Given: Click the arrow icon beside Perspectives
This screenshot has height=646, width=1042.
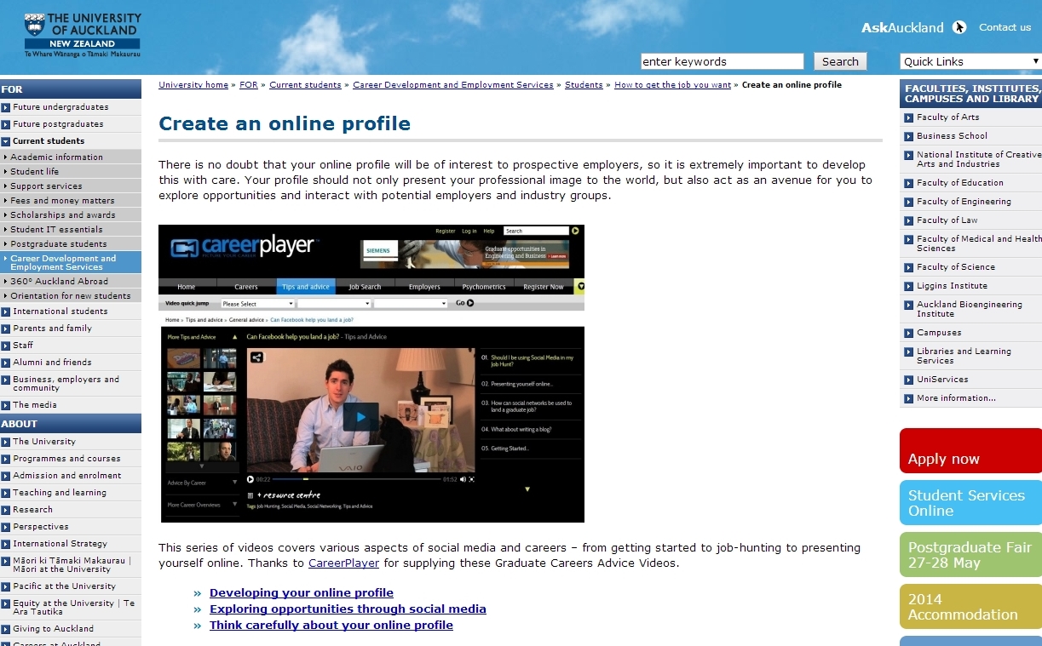Looking at the screenshot, I should 6,527.
